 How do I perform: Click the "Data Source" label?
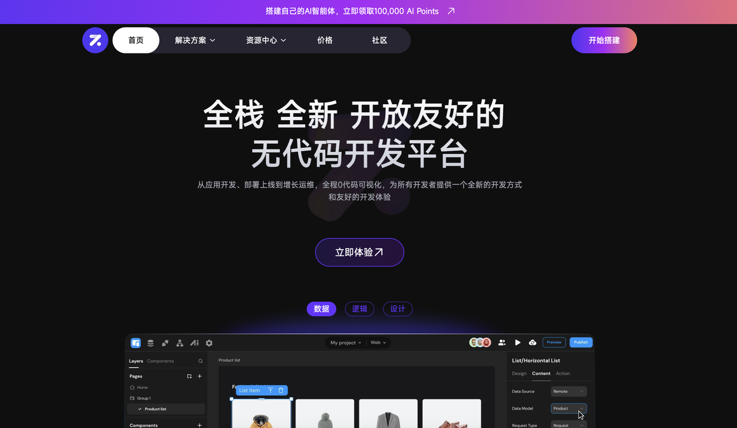[523, 391]
